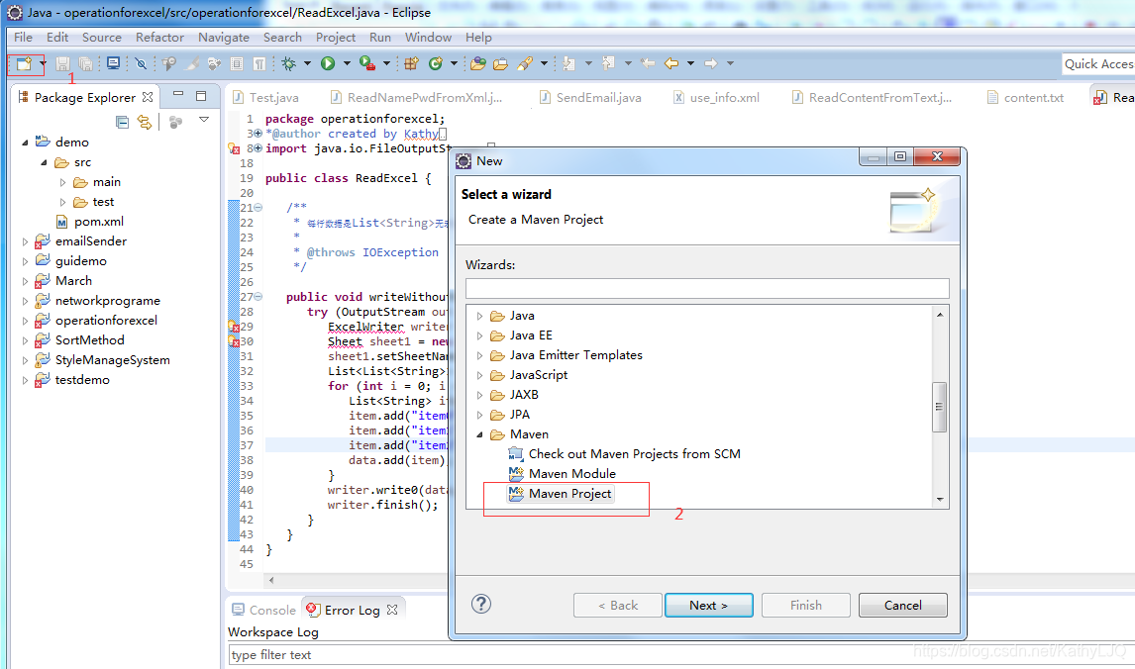Click the yellow Back navigation arrow
This screenshot has width=1135, height=669.
point(671,63)
